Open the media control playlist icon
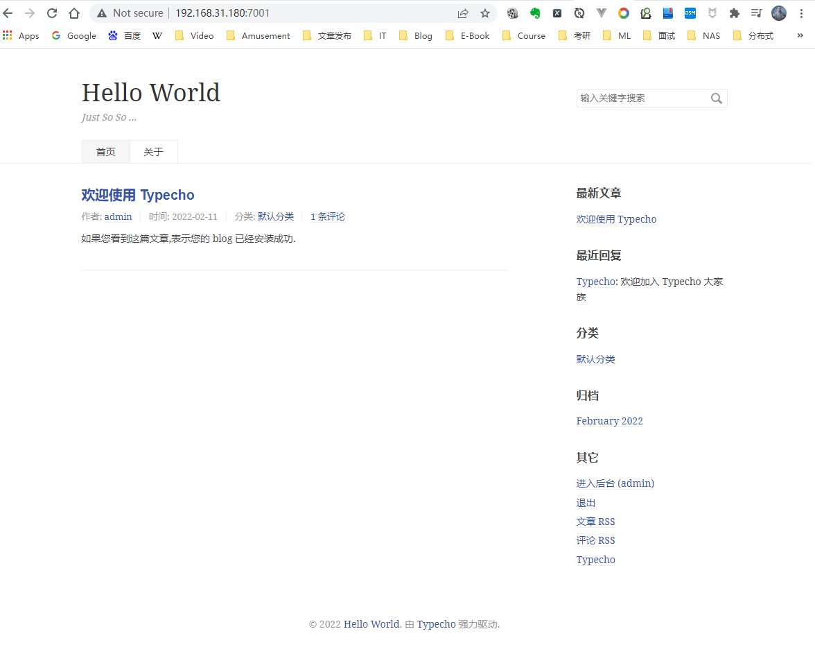Viewport: 815px width, 663px height. (756, 13)
